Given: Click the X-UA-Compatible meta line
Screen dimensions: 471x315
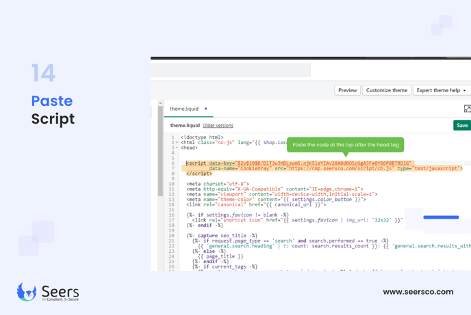Looking at the screenshot, I should click(275, 189).
